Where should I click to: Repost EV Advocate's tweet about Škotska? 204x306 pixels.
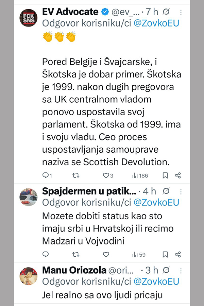point(76,175)
